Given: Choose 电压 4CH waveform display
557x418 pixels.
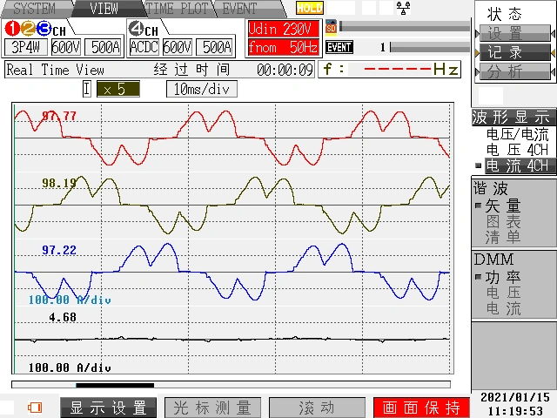Looking at the screenshot, I should click(517, 150).
